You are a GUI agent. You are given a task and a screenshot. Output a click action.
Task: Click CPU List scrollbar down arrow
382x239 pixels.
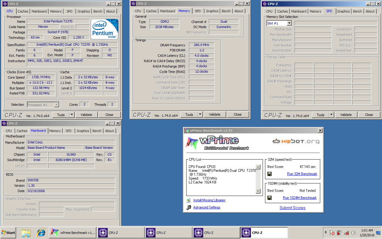[258, 191]
